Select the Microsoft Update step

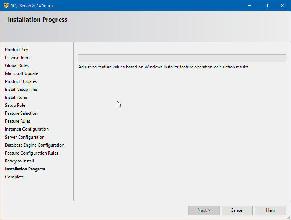coord(22,73)
